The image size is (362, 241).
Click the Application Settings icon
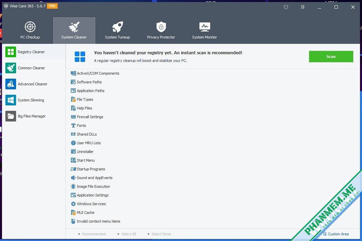pos(73,195)
